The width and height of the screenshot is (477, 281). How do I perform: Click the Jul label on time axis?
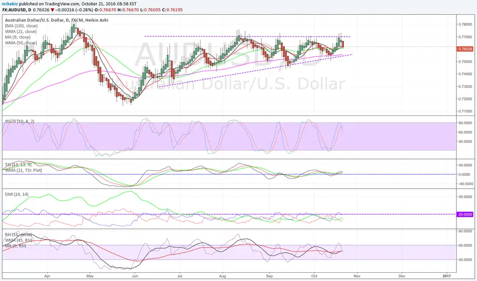(x=180, y=276)
